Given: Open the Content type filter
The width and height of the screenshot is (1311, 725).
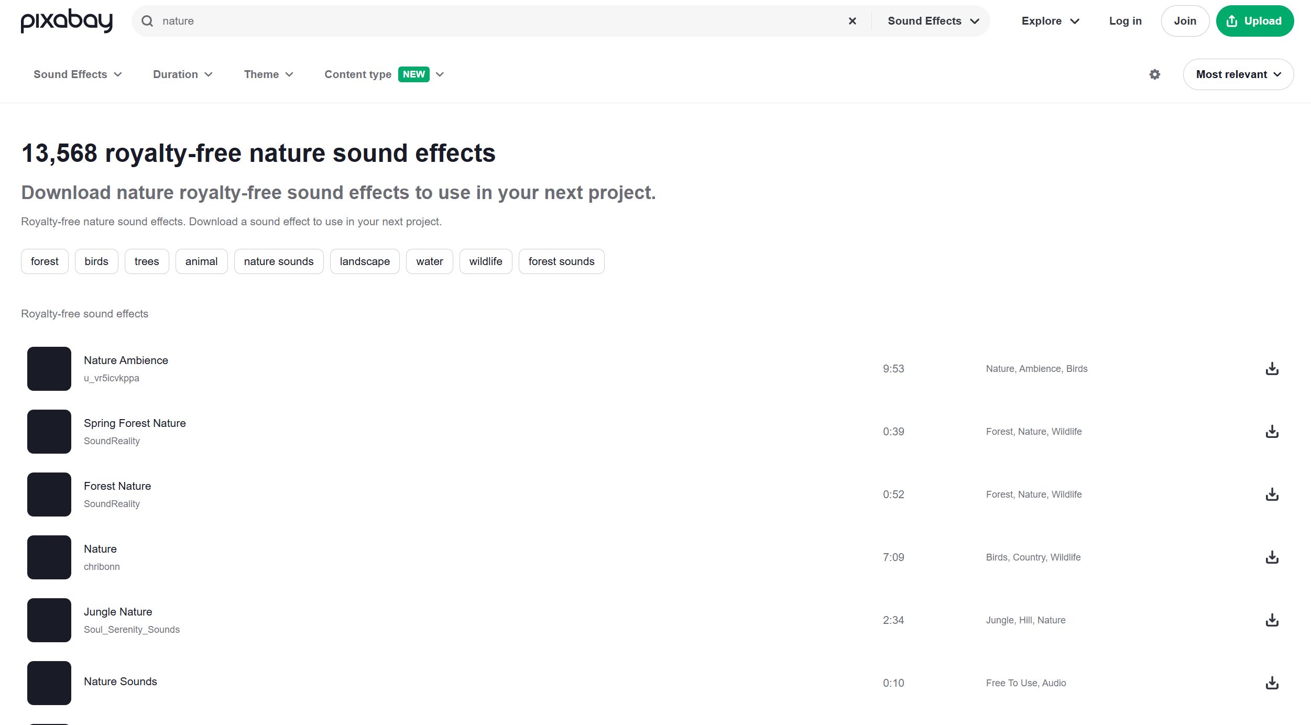Looking at the screenshot, I should pyautogui.click(x=384, y=74).
